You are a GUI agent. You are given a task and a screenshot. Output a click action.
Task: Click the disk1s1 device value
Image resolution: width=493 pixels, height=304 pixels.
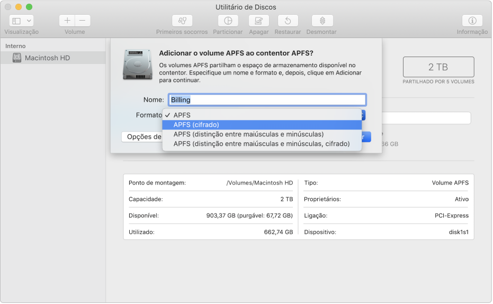pyautogui.click(x=459, y=232)
